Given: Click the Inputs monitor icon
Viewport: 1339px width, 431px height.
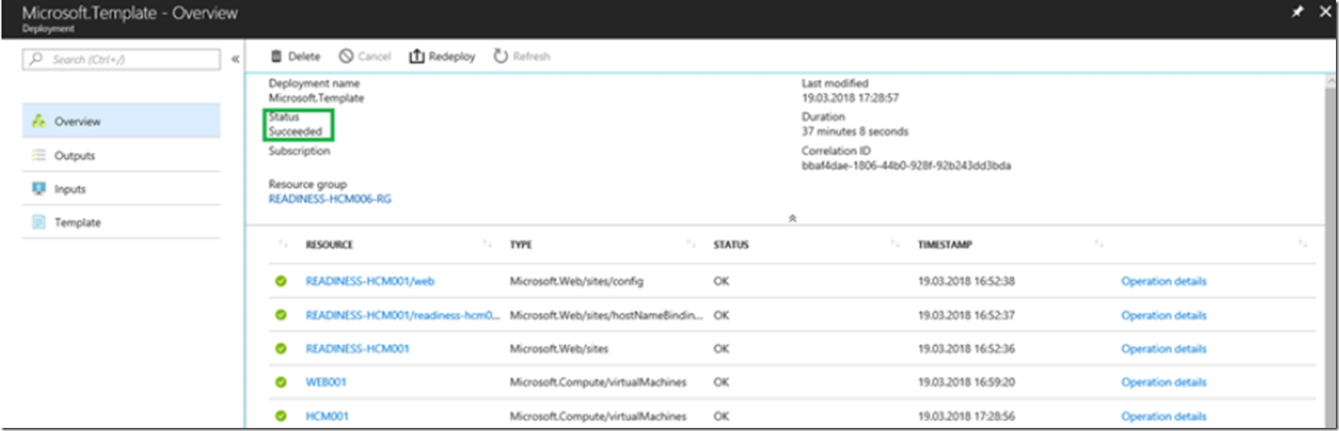Looking at the screenshot, I should click(38, 188).
